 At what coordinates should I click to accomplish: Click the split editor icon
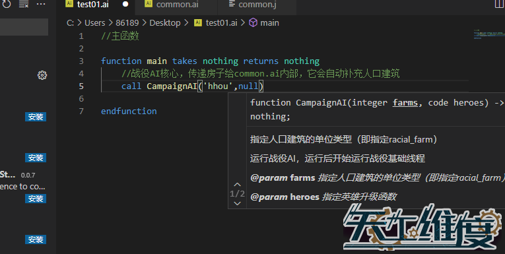[500, 4]
